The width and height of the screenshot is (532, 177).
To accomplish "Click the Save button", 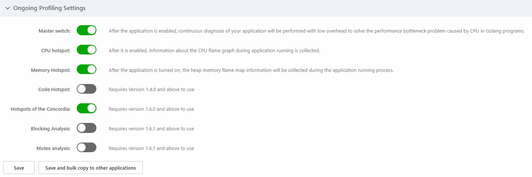I will 19,168.
